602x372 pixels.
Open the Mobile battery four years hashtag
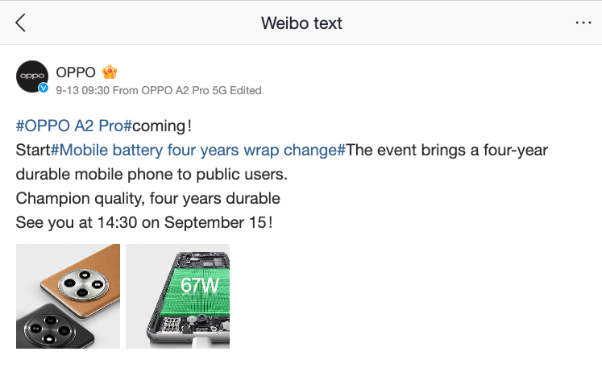(x=197, y=150)
